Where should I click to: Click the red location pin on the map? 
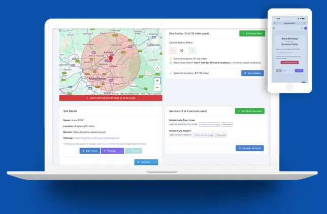111,58
